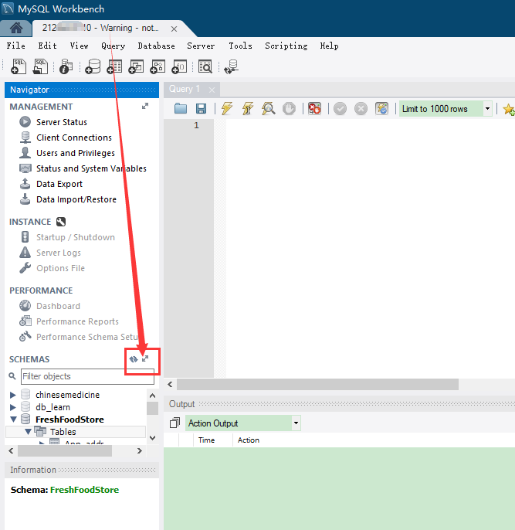Screen dimensions: 515x530
Task: Open the Help menu
Action: pos(329,46)
